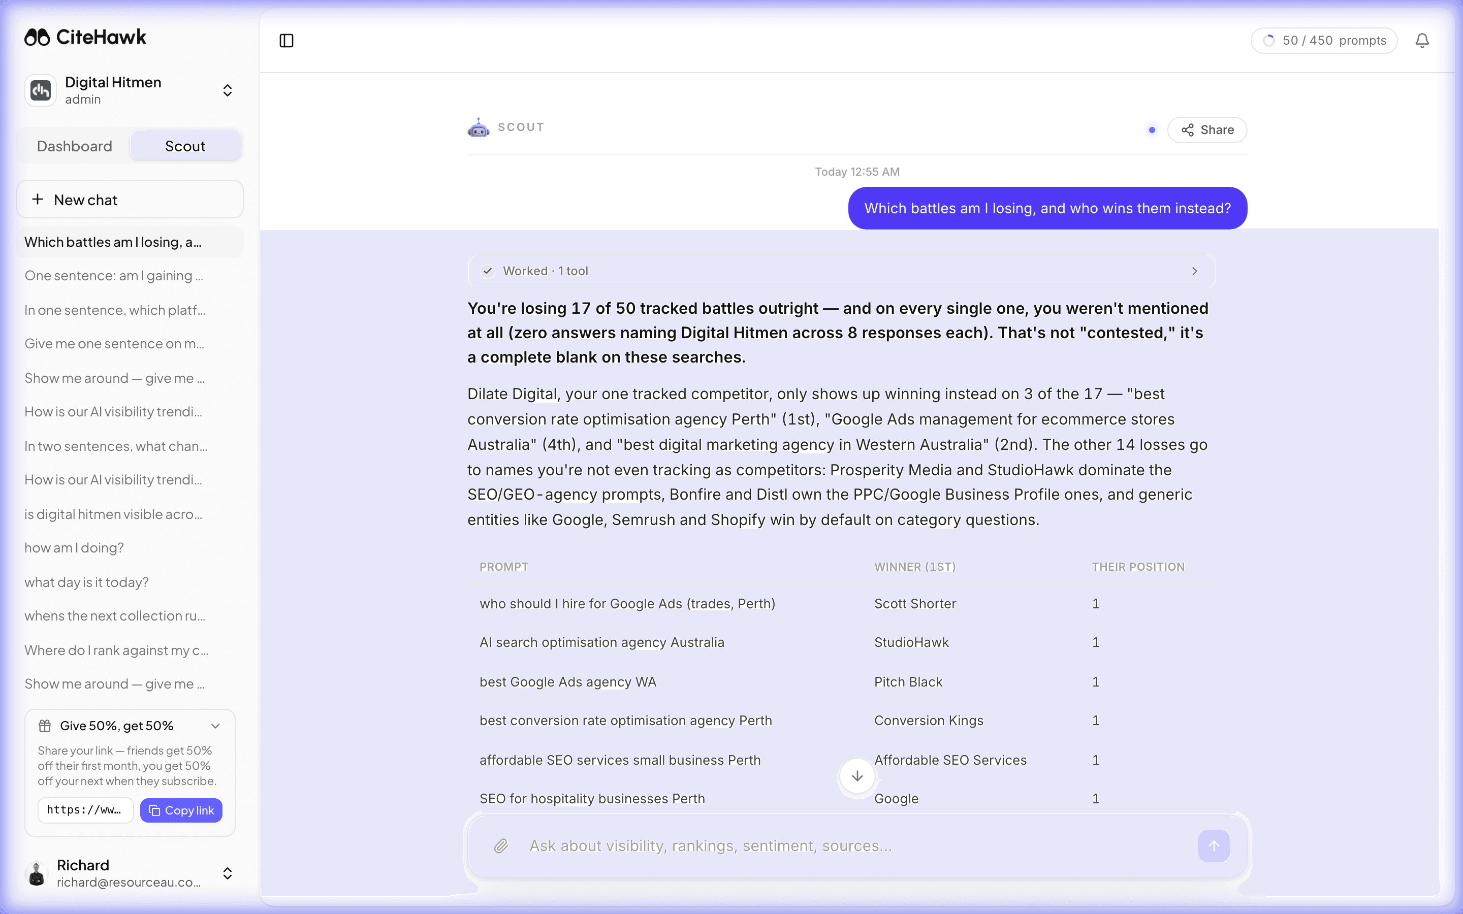Click the Share button
The height and width of the screenshot is (914, 1463).
click(1206, 130)
